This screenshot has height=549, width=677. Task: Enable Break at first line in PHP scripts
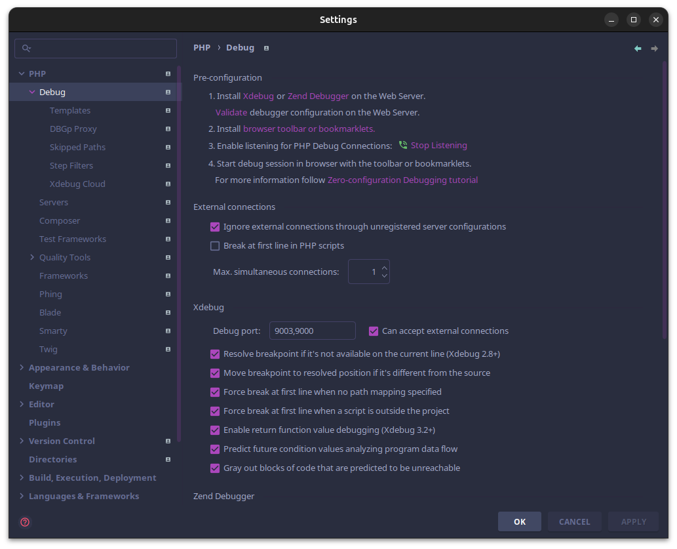click(x=214, y=246)
